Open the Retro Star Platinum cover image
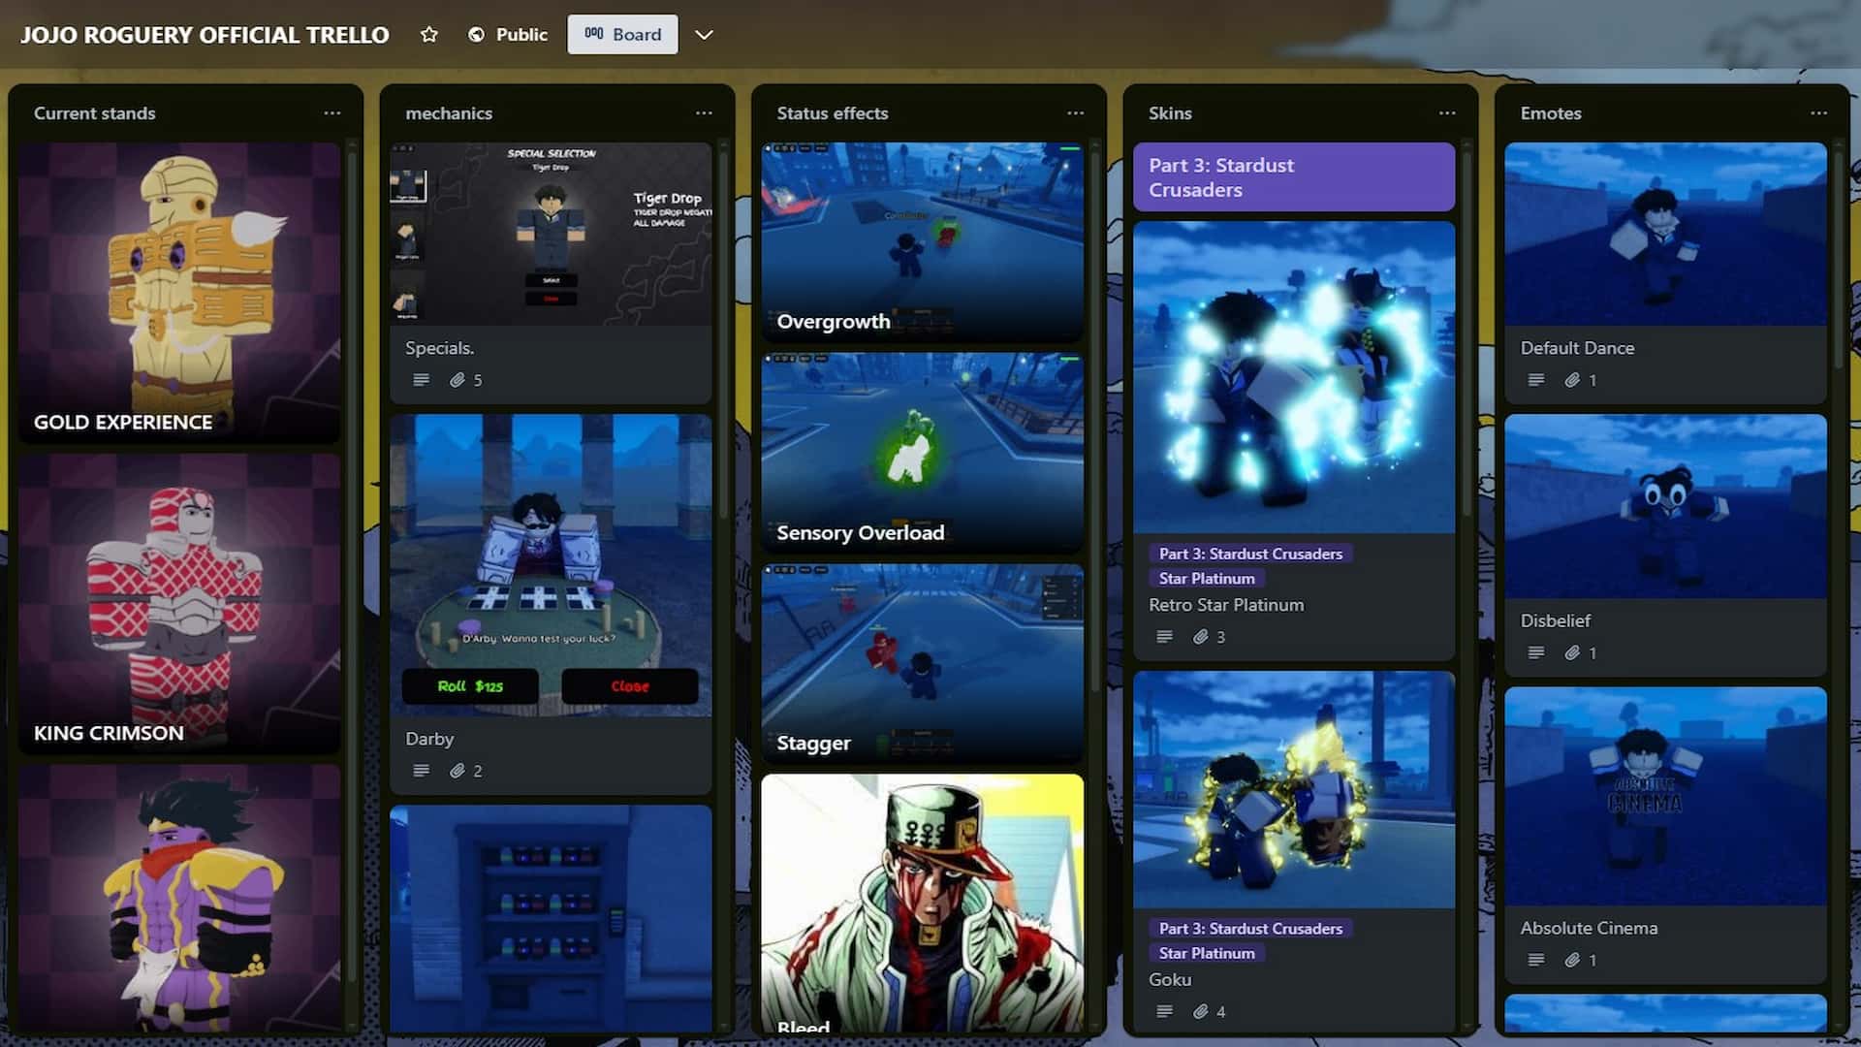Image resolution: width=1861 pixels, height=1047 pixels. tap(1294, 377)
